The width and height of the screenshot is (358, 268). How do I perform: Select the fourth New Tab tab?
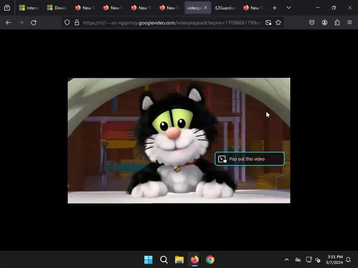[x=169, y=8]
